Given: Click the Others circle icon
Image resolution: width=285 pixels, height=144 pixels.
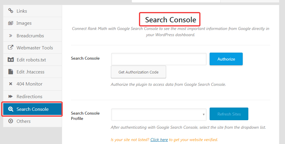Looking at the screenshot, I should click(x=11, y=121).
